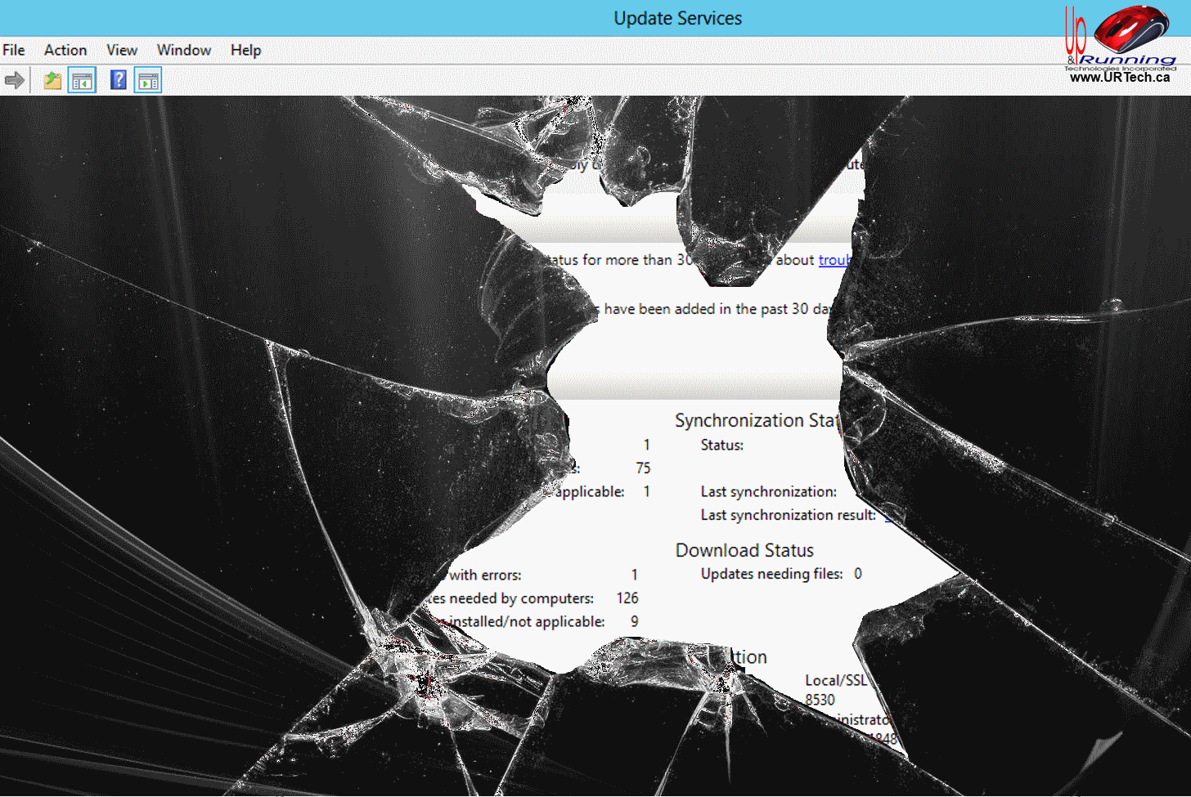The width and height of the screenshot is (1191, 797).
Task: Toggle the Show/Hide Action Pane icon
Action: [x=148, y=80]
